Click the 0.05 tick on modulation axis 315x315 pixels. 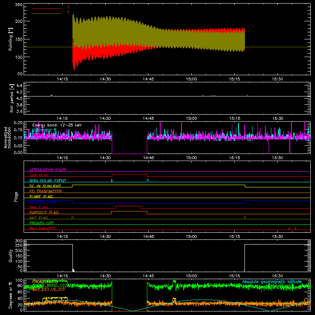point(18,145)
